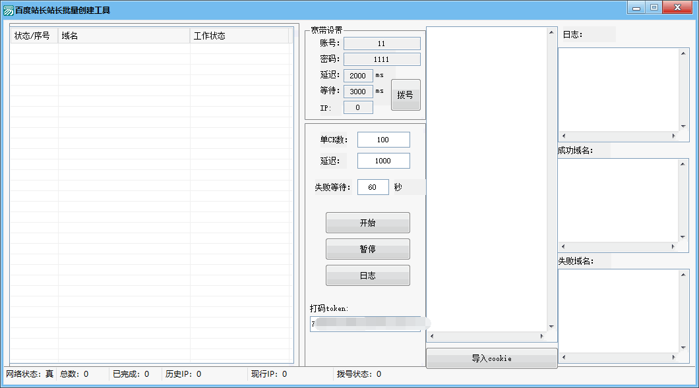Click the 日志 box scroll right arrow
The height and width of the screenshot is (388, 699).
(673, 136)
